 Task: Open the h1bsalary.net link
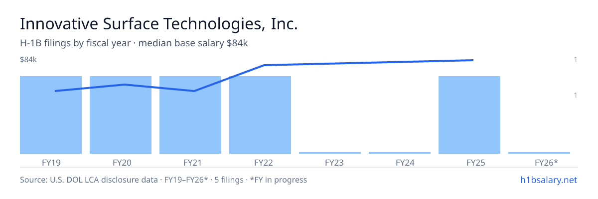(x=548, y=180)
